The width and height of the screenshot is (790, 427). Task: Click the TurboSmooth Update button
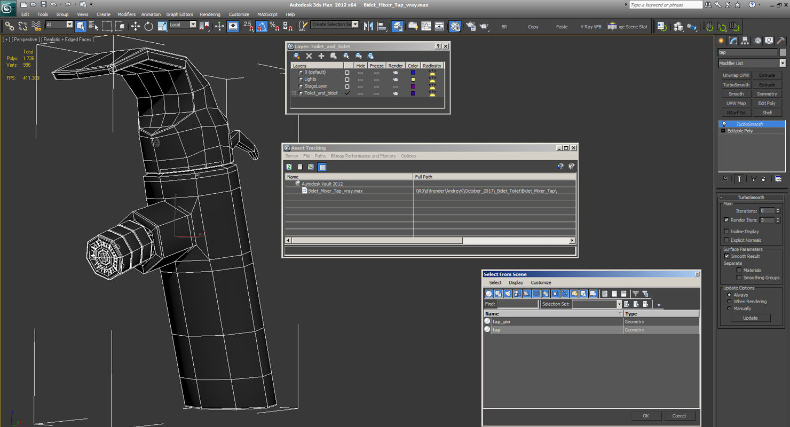pos(750,318)
